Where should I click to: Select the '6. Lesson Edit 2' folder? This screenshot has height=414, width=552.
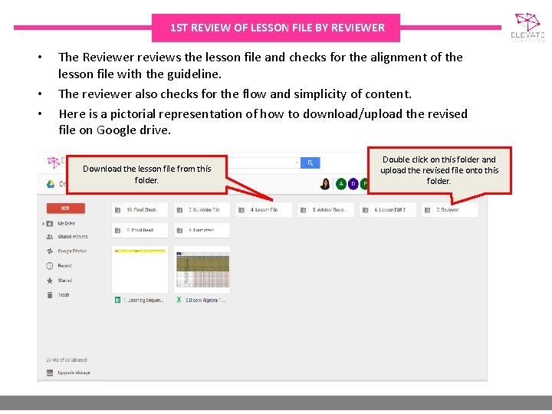pos(388,210)
